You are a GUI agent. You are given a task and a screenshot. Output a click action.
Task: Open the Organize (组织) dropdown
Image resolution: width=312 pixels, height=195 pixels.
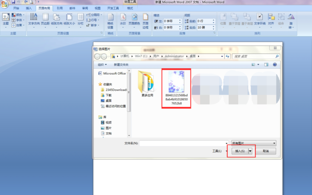click(102, 65)
